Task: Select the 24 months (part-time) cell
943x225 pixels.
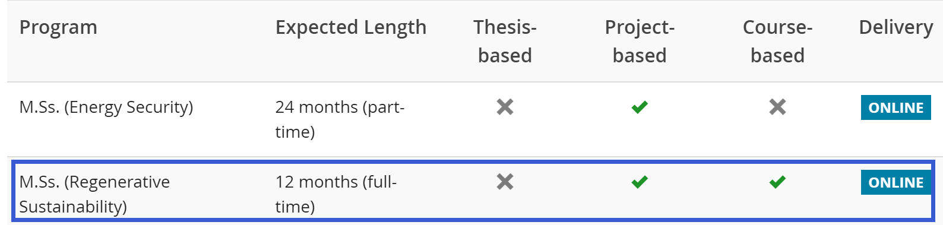Action: tap(340, 119)
